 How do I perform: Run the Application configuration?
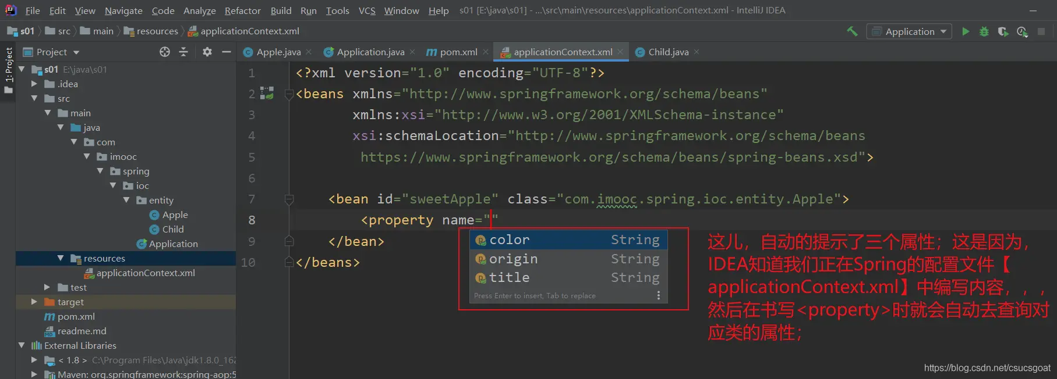(x=966, y=31)
